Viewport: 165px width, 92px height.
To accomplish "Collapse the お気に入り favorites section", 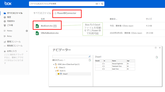I will [27, 51].
